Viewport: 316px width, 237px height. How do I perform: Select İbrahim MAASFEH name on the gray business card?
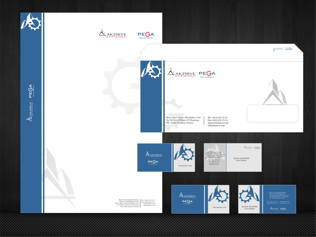pyautogui.click(x=241, y=158)
